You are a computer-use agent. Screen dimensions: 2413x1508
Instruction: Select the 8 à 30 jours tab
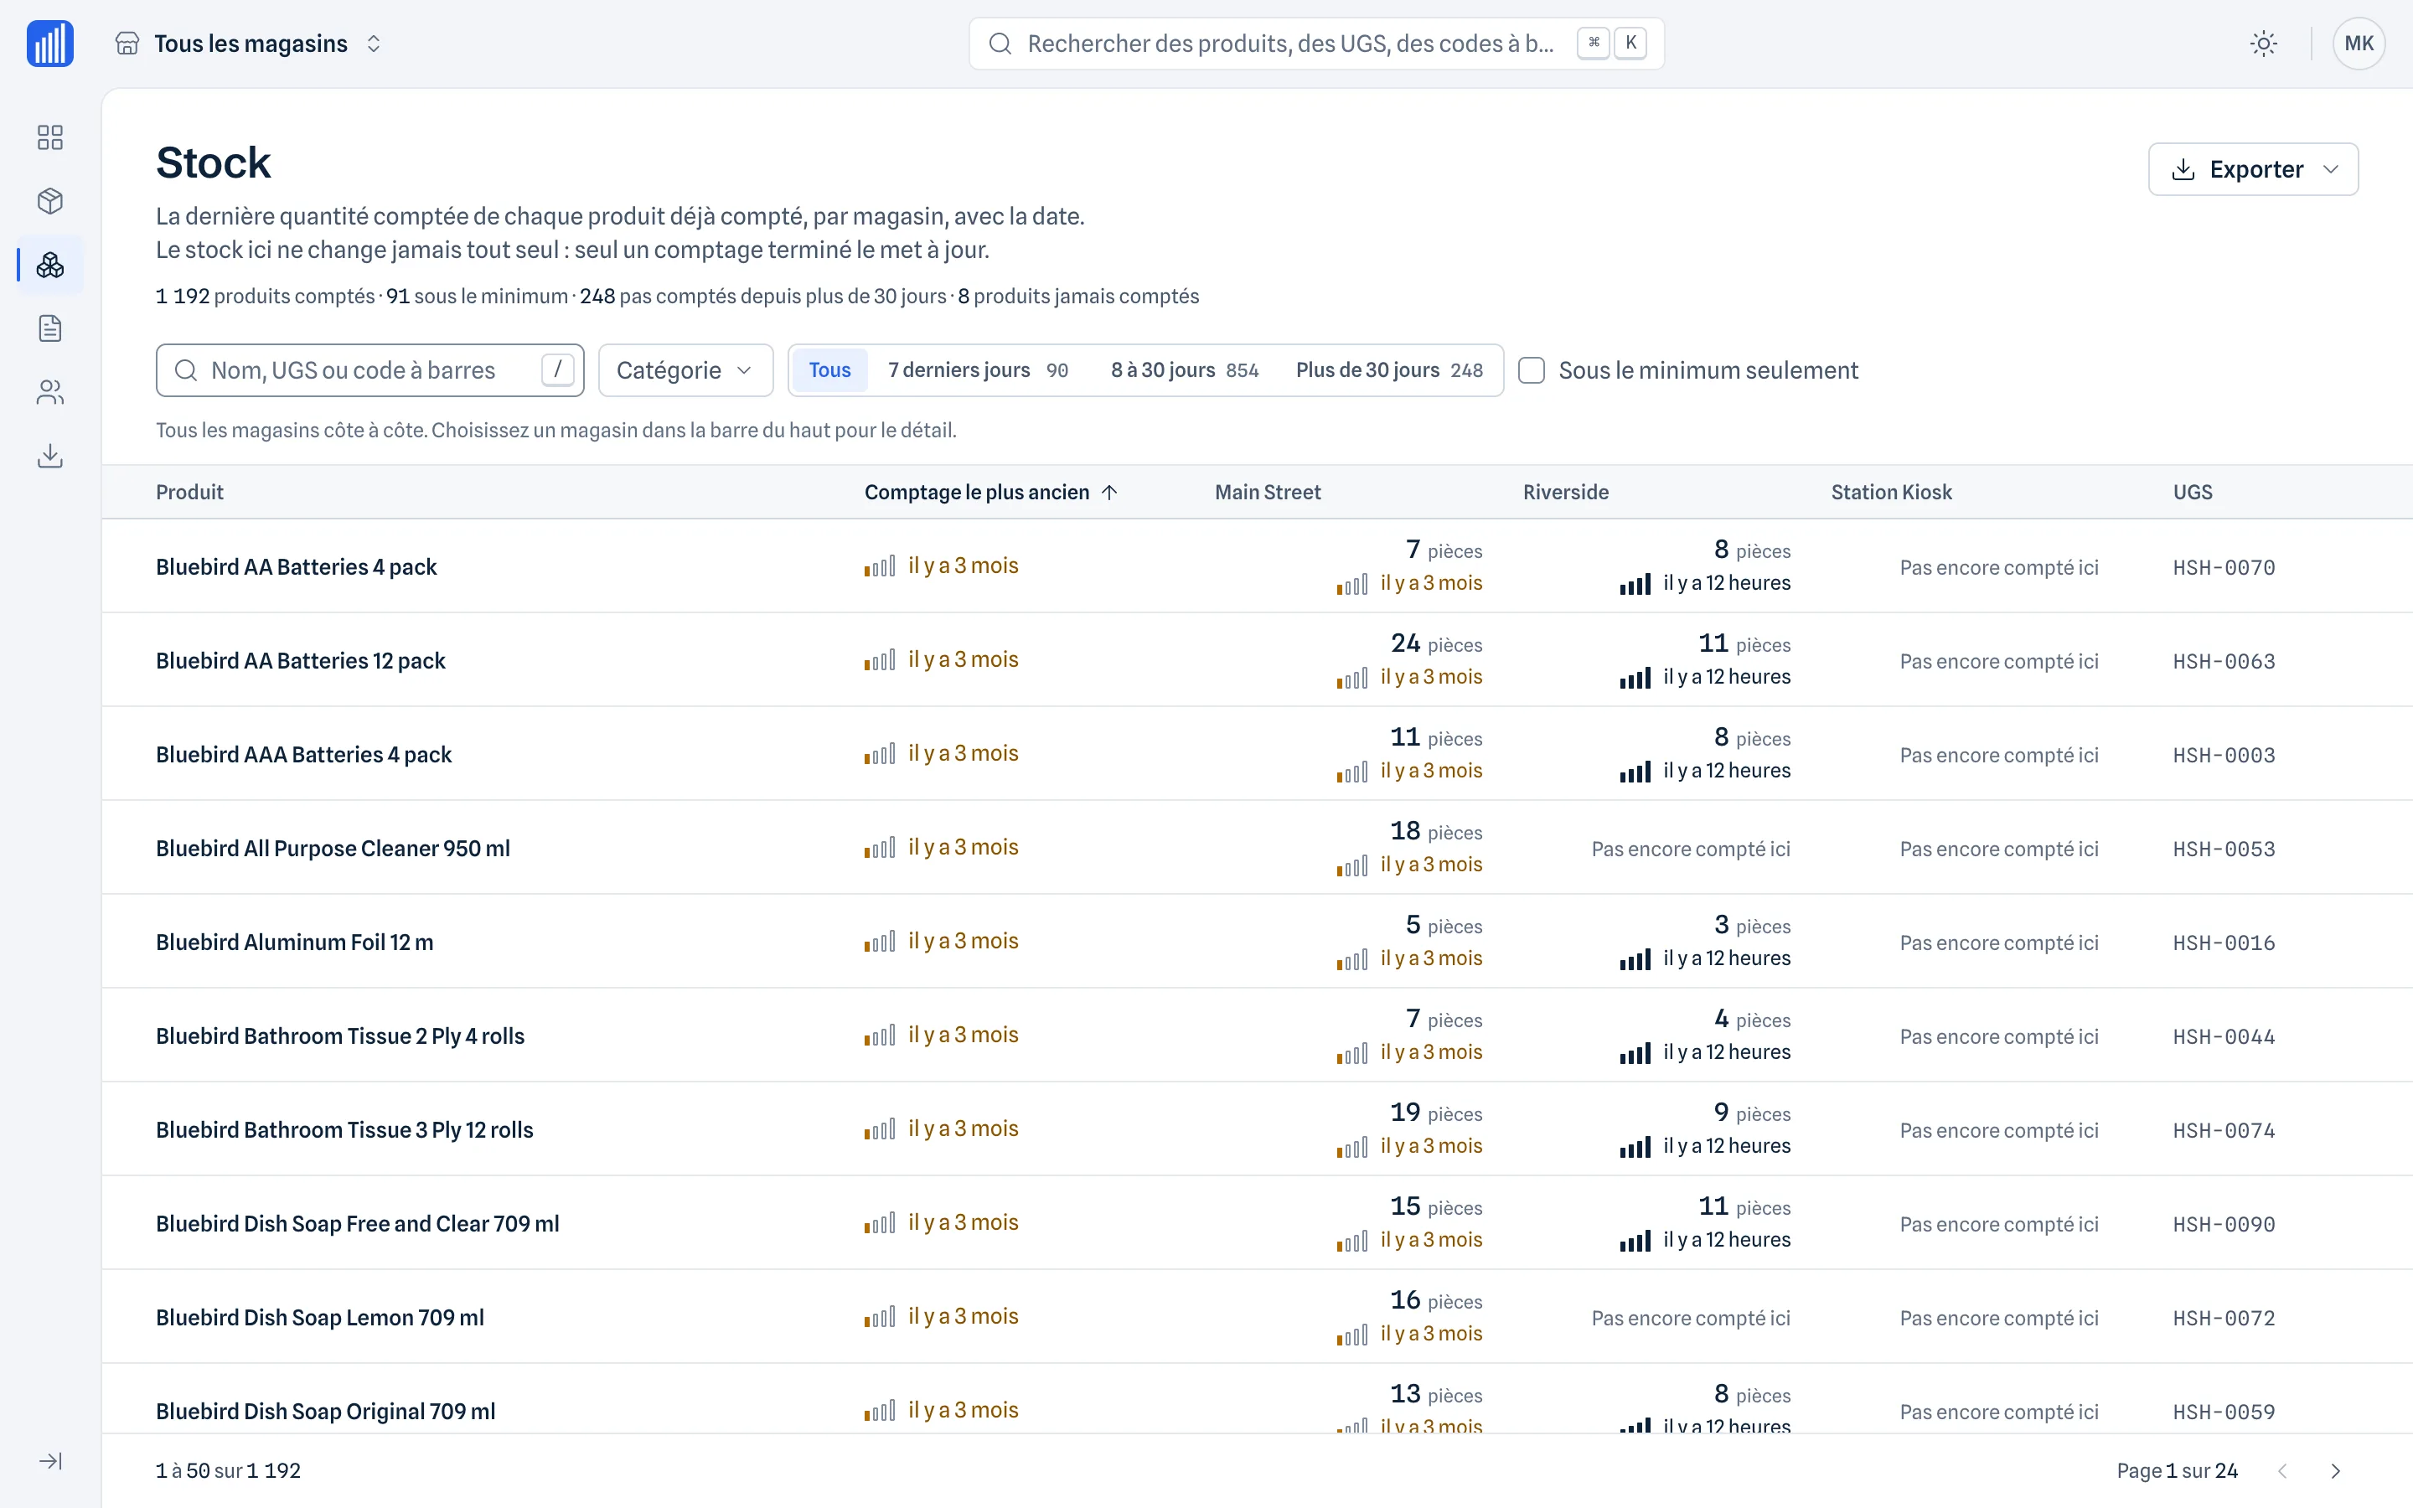[1184, 370]
